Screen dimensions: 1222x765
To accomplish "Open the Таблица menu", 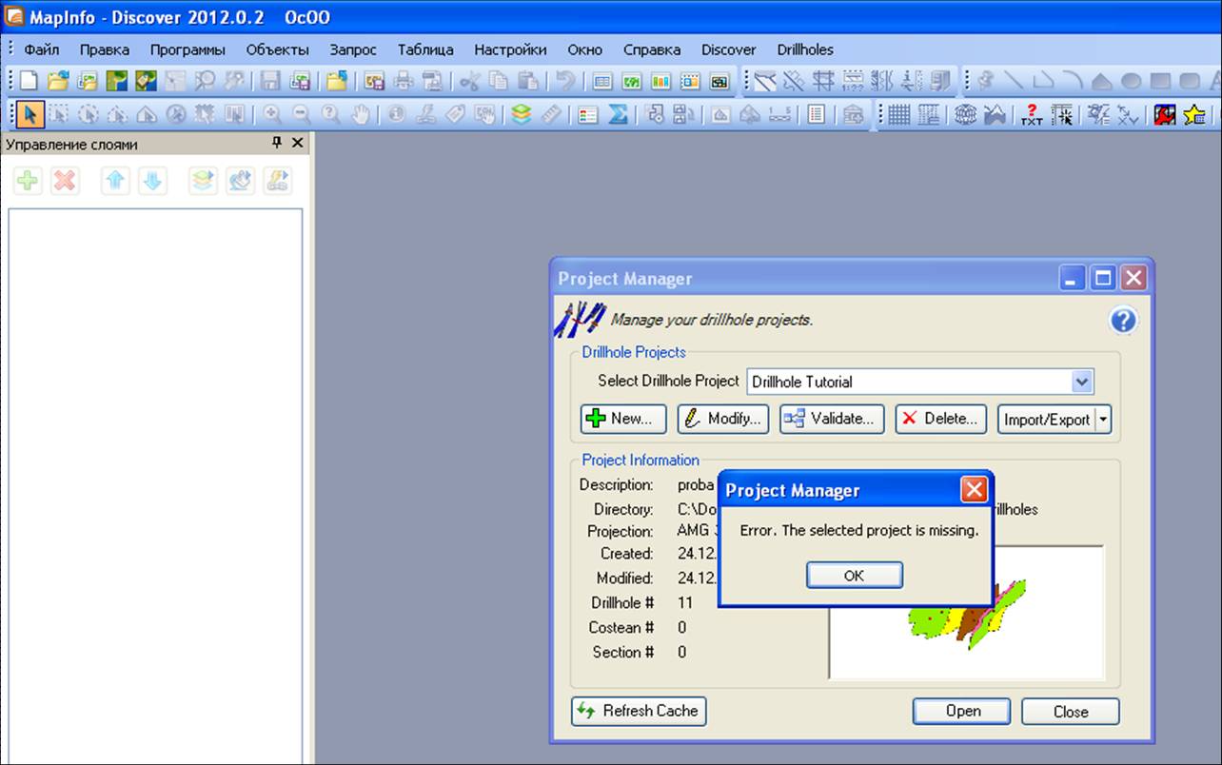I will (425, 49).
